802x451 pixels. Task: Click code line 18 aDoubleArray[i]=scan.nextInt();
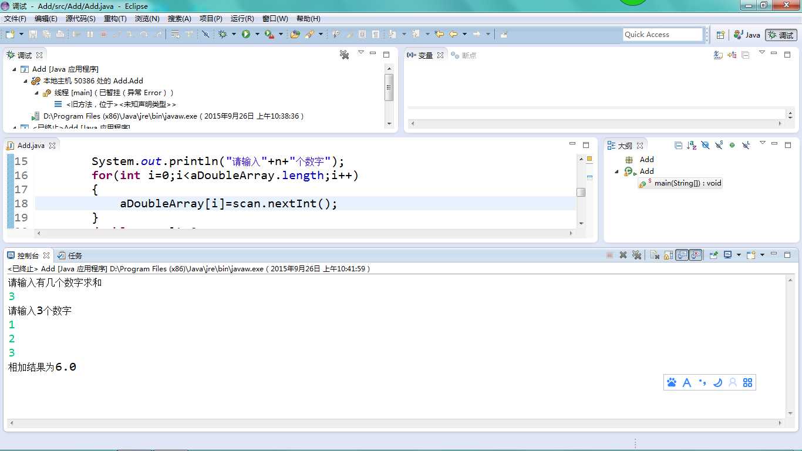click(x=229, y=204)
